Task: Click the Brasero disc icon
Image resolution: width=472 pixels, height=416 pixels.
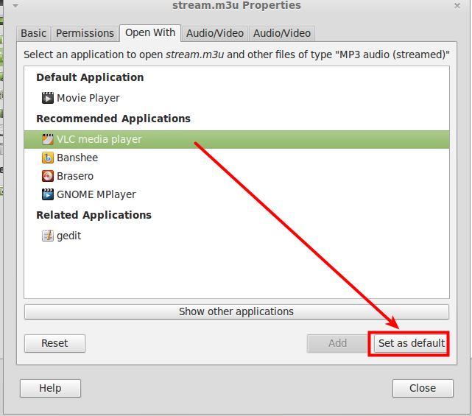Action: click(x=48, y=176)
